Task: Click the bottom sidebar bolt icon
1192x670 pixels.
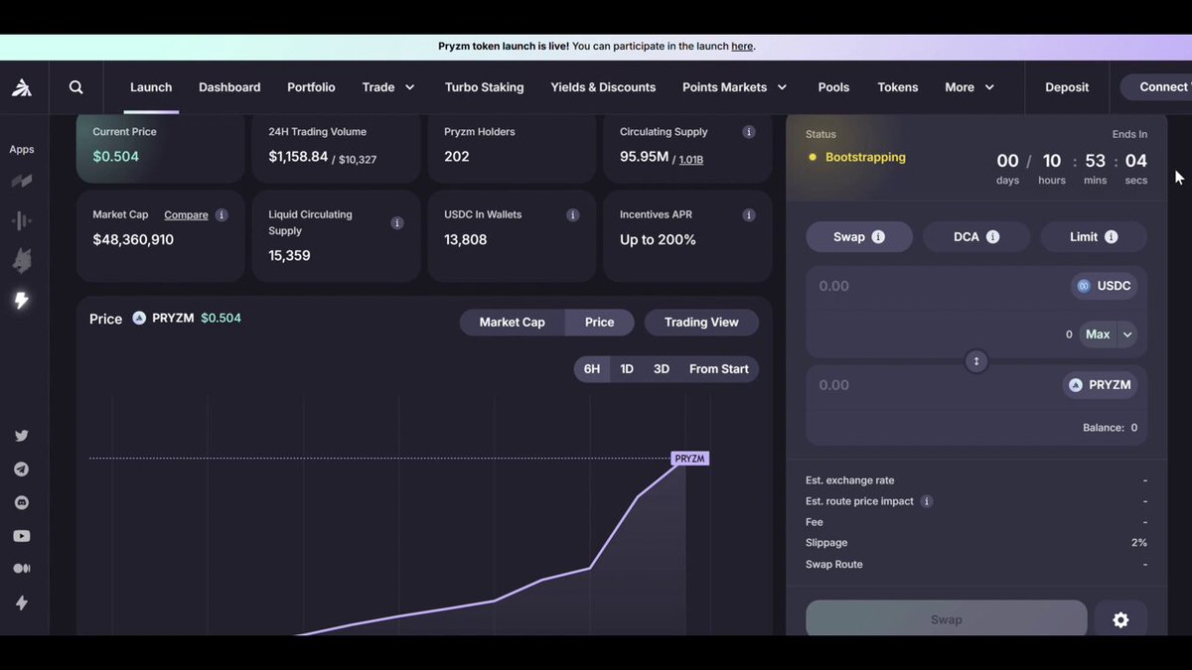Action: click(x=22, y=603)
